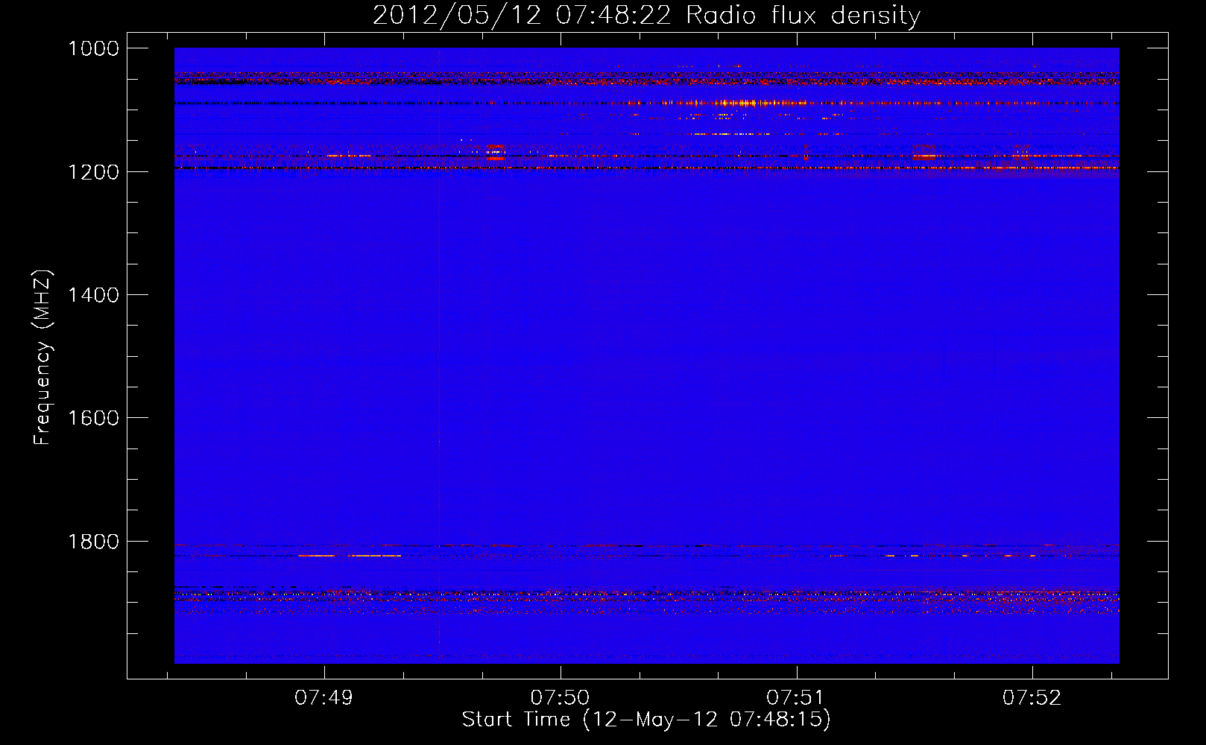Screen dimensions: 1206x745
Task: Select the 1400 frequency tick label
Action: point(93,295)
